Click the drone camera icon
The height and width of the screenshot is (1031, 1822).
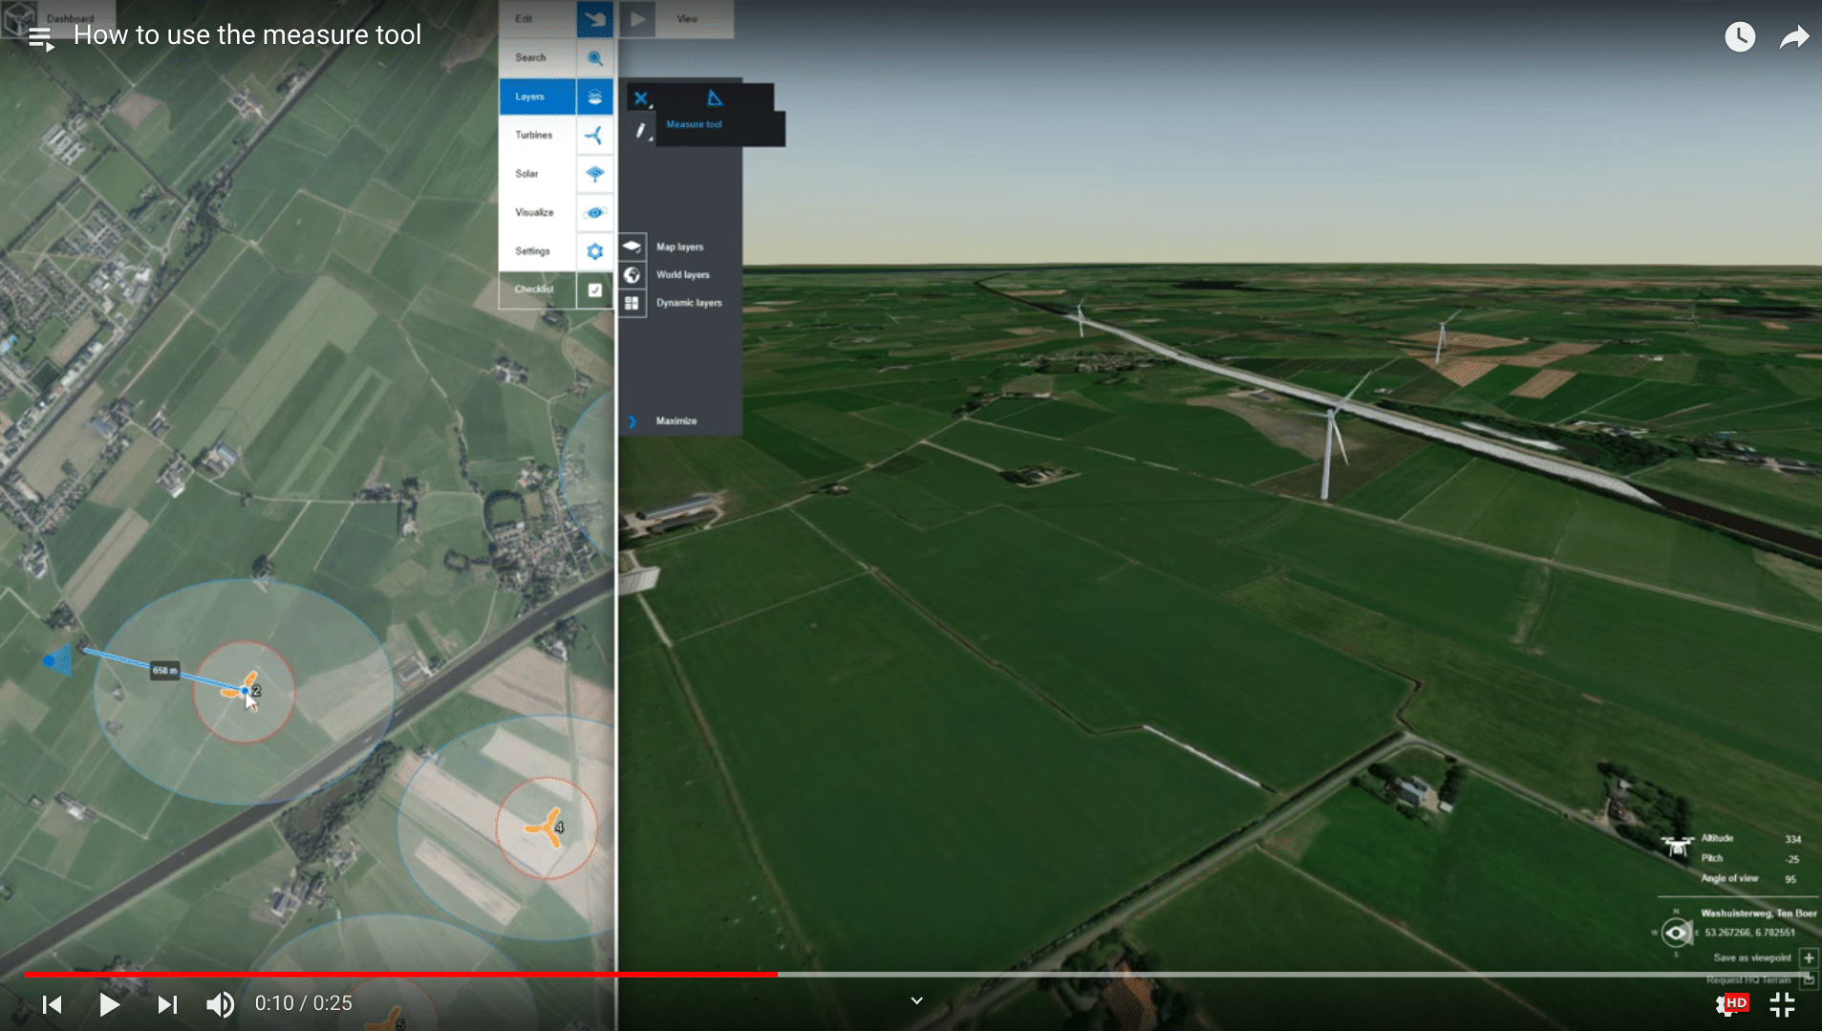(x=1677, y=847)
